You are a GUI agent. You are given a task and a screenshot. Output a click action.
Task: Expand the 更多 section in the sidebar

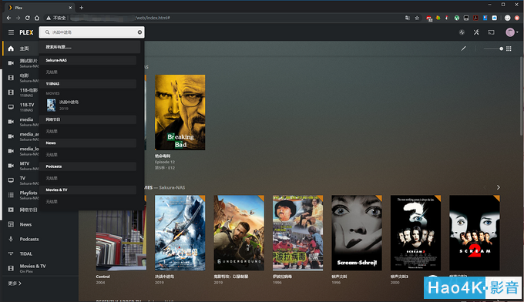15,284
